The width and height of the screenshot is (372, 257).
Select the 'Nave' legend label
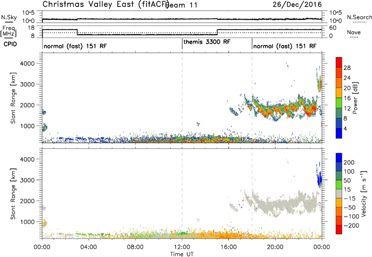pyautogui.click(x=354, y=32)
